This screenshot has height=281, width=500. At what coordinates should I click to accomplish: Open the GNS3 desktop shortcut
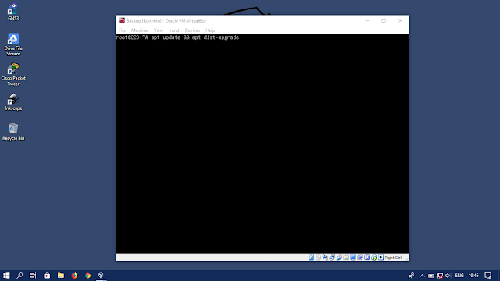click(13, 12)
